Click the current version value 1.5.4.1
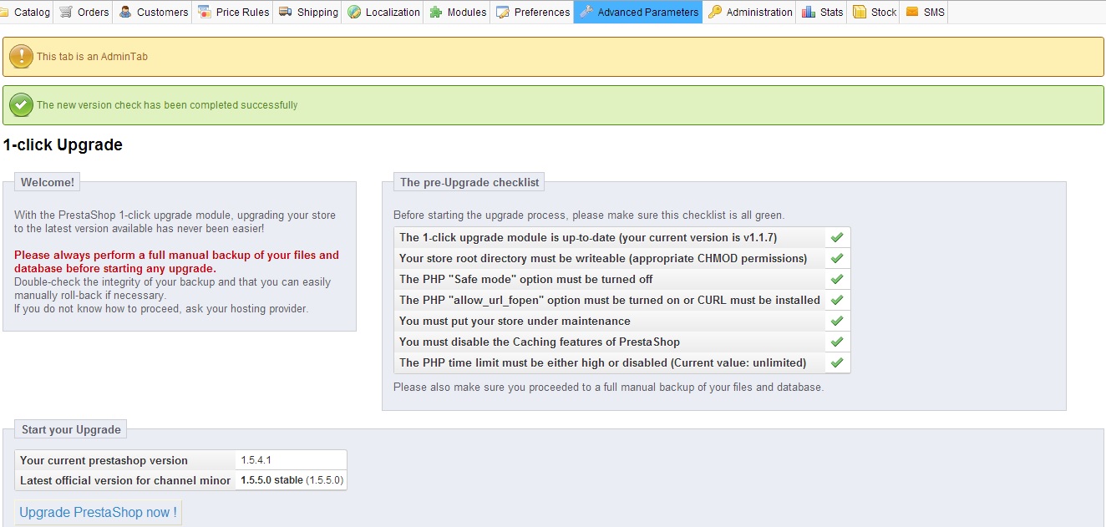This screenshot has width=1106, height=527. (x=256, y=460)
